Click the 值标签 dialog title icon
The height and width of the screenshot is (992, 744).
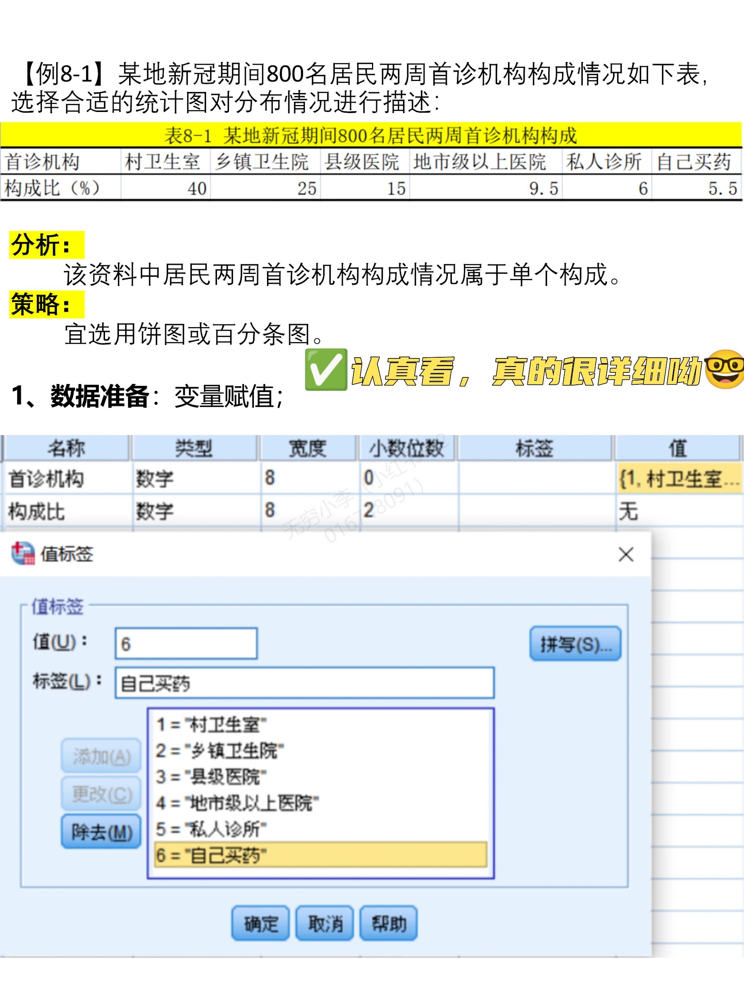tap(23, 553)
